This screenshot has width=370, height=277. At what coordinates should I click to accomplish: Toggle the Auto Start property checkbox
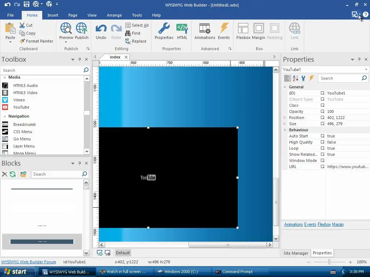322,136
